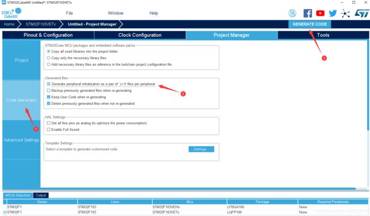Select 'Add necessary library files as reference' option
The width and height of the screenshot is (370, 216).
click(48, 65)
